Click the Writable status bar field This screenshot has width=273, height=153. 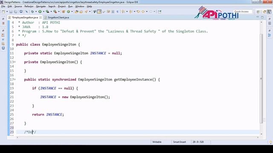[157, 142]
